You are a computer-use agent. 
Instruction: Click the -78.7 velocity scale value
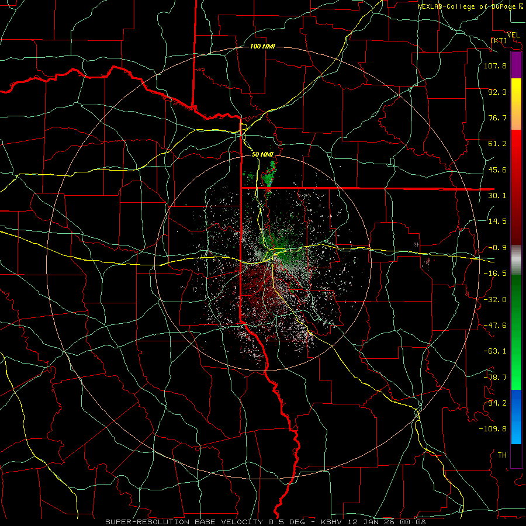[495, 378]
